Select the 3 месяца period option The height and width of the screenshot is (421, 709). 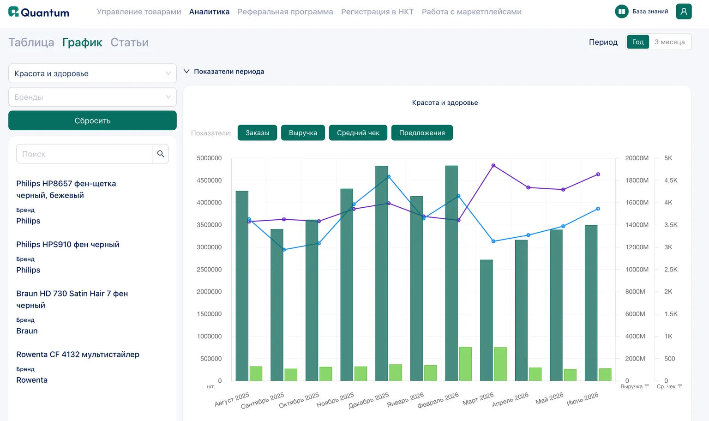click(x=670, y=42)
